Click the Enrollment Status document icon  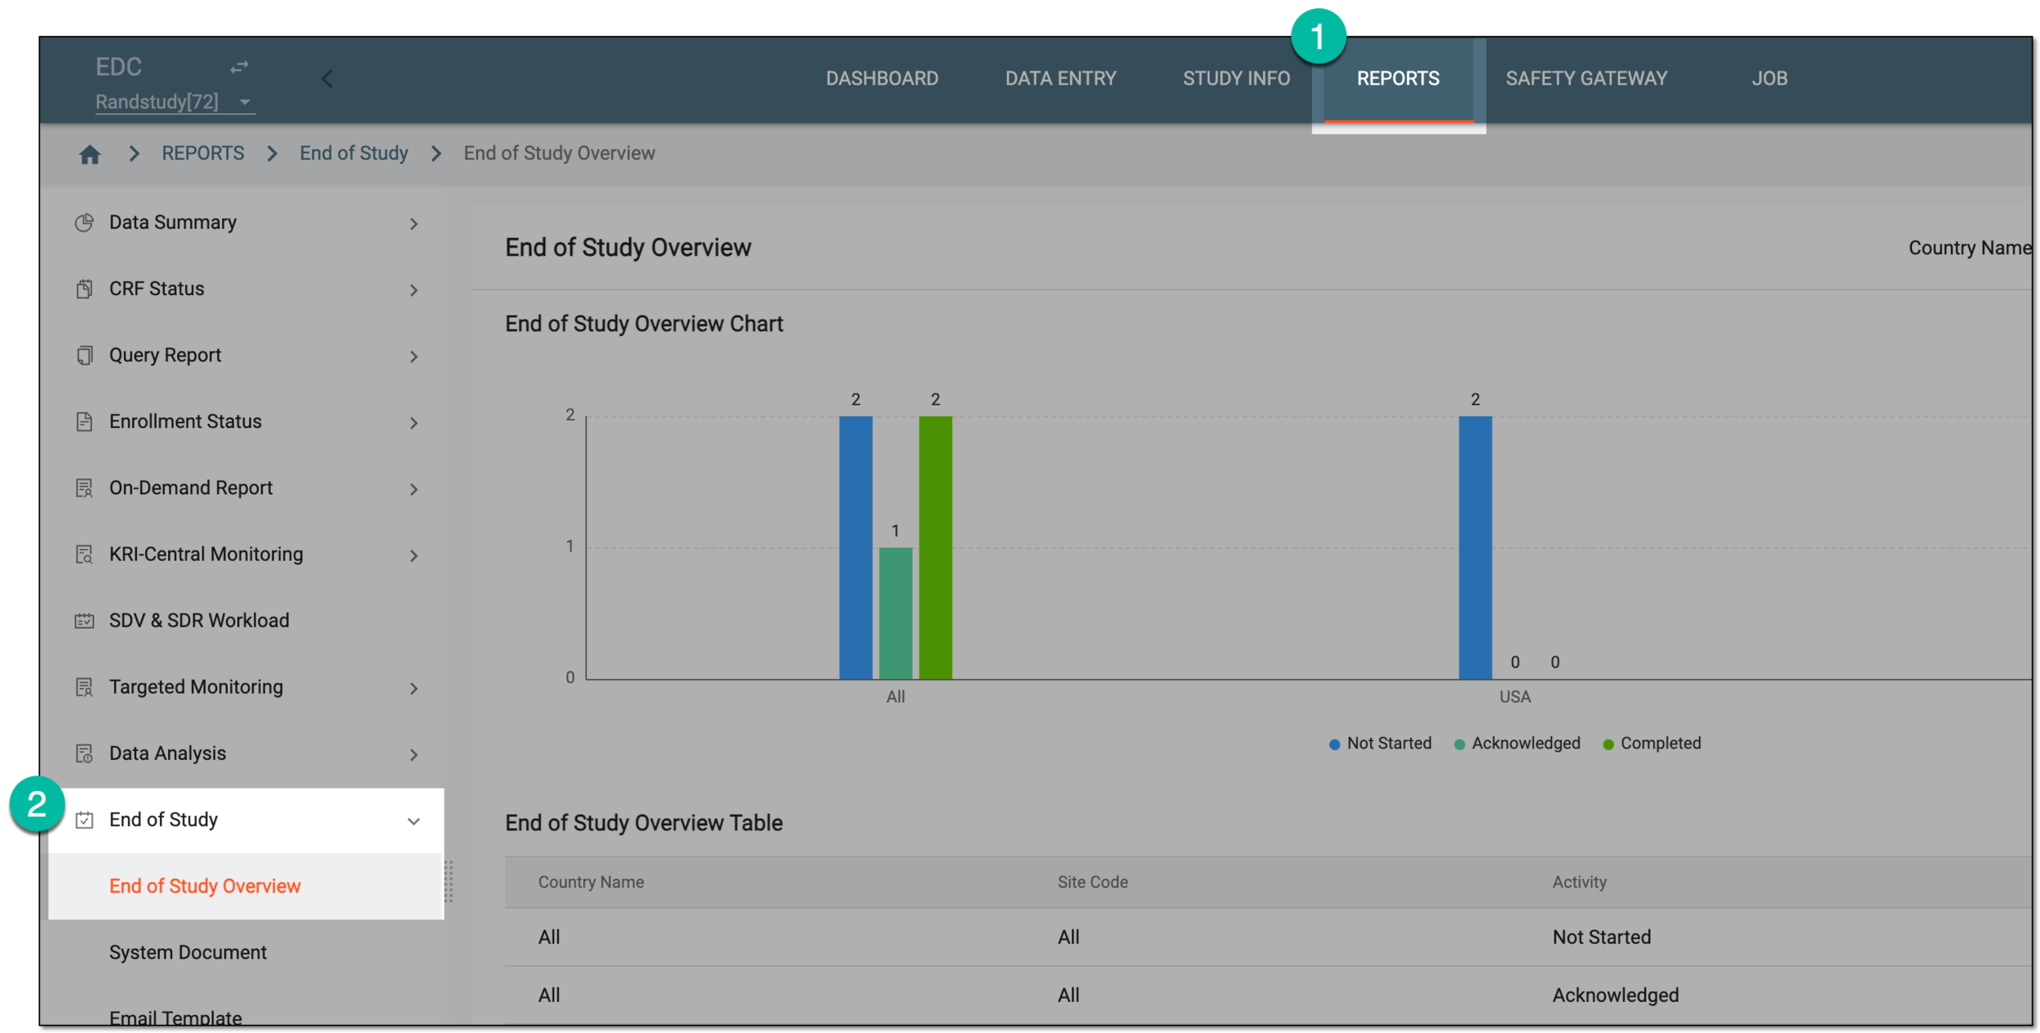[x=84, y=422]
